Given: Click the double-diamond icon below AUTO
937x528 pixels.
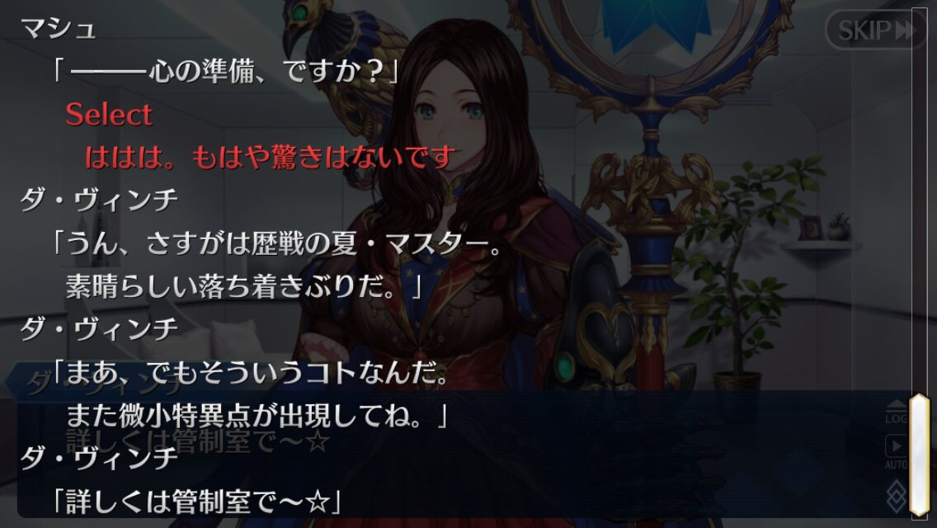Looking at the screenshot, I should pyautogui.click(x=897, y=495).
